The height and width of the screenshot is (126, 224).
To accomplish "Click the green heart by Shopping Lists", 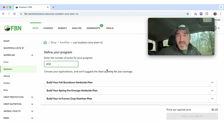I will 23,48.
